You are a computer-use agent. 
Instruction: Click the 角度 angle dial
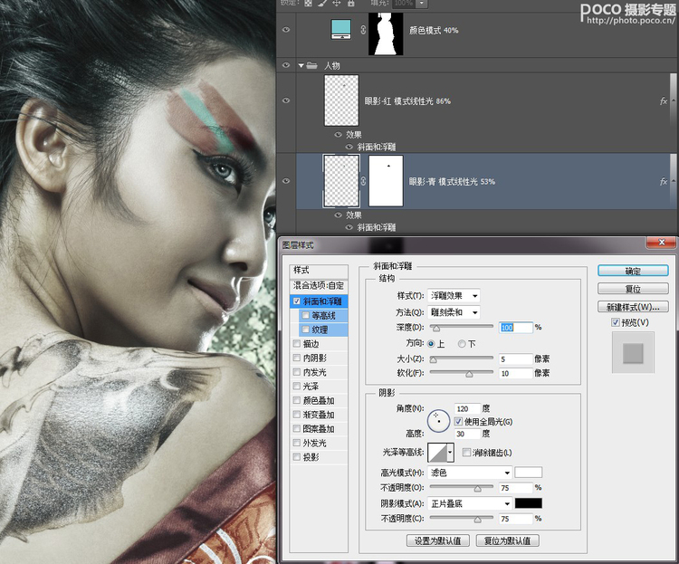pyautogui.click(x=439, y=421)
